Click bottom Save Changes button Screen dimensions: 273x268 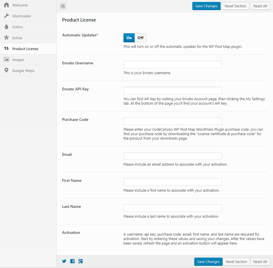208,262
